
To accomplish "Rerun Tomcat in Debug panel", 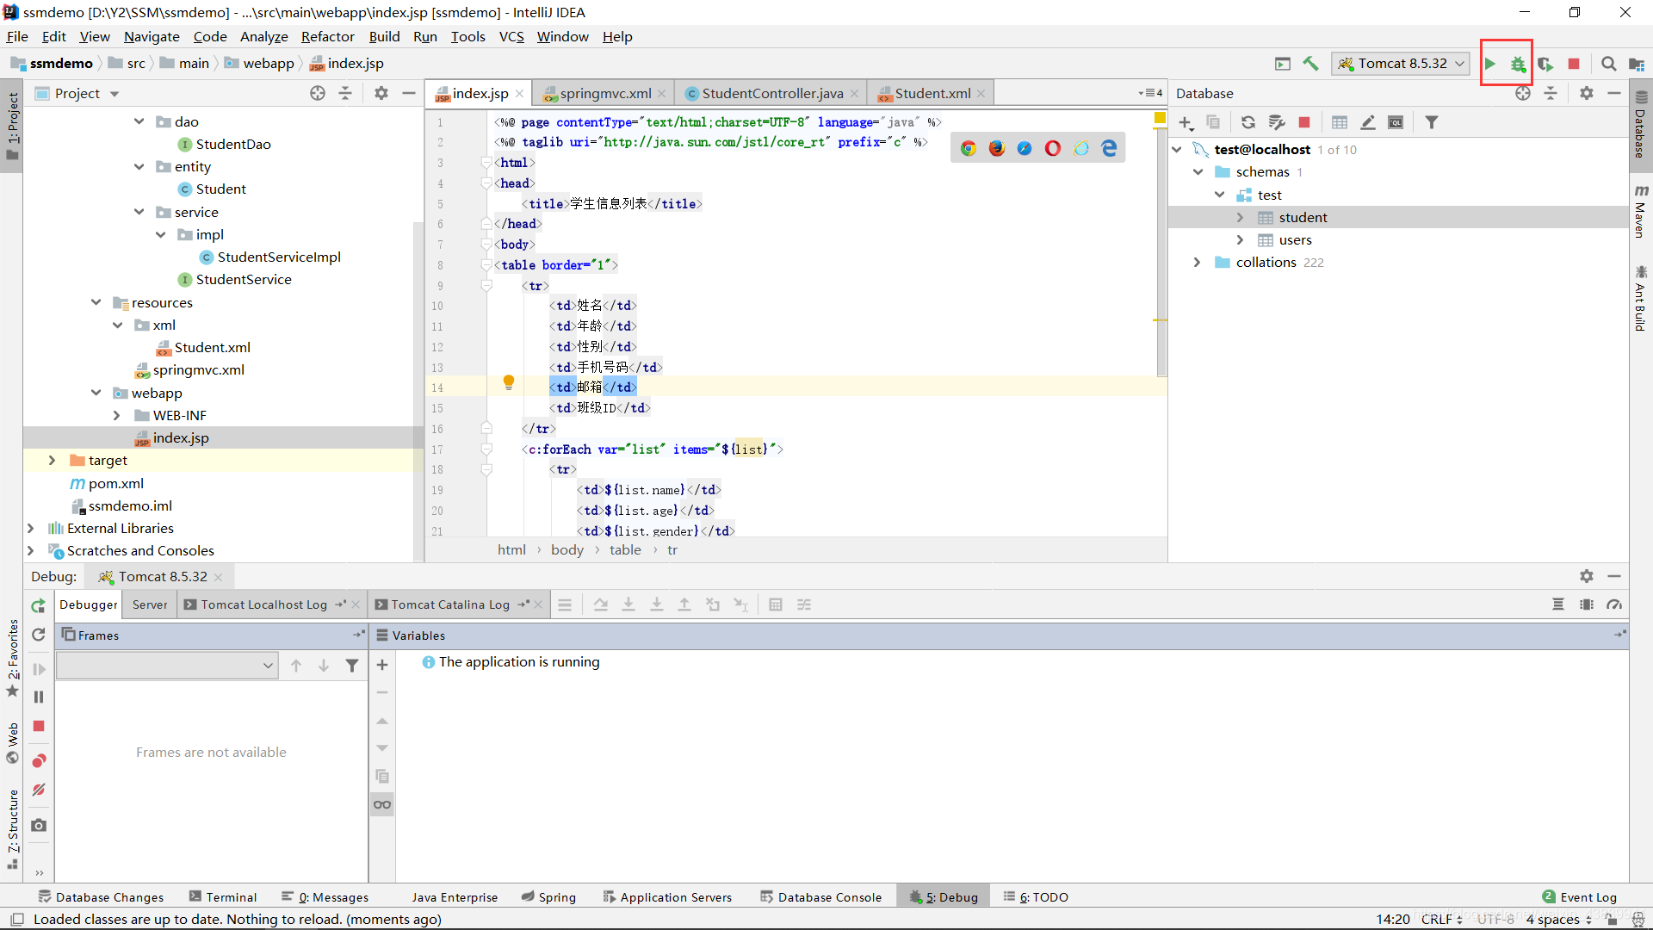I will click(39, 606).
